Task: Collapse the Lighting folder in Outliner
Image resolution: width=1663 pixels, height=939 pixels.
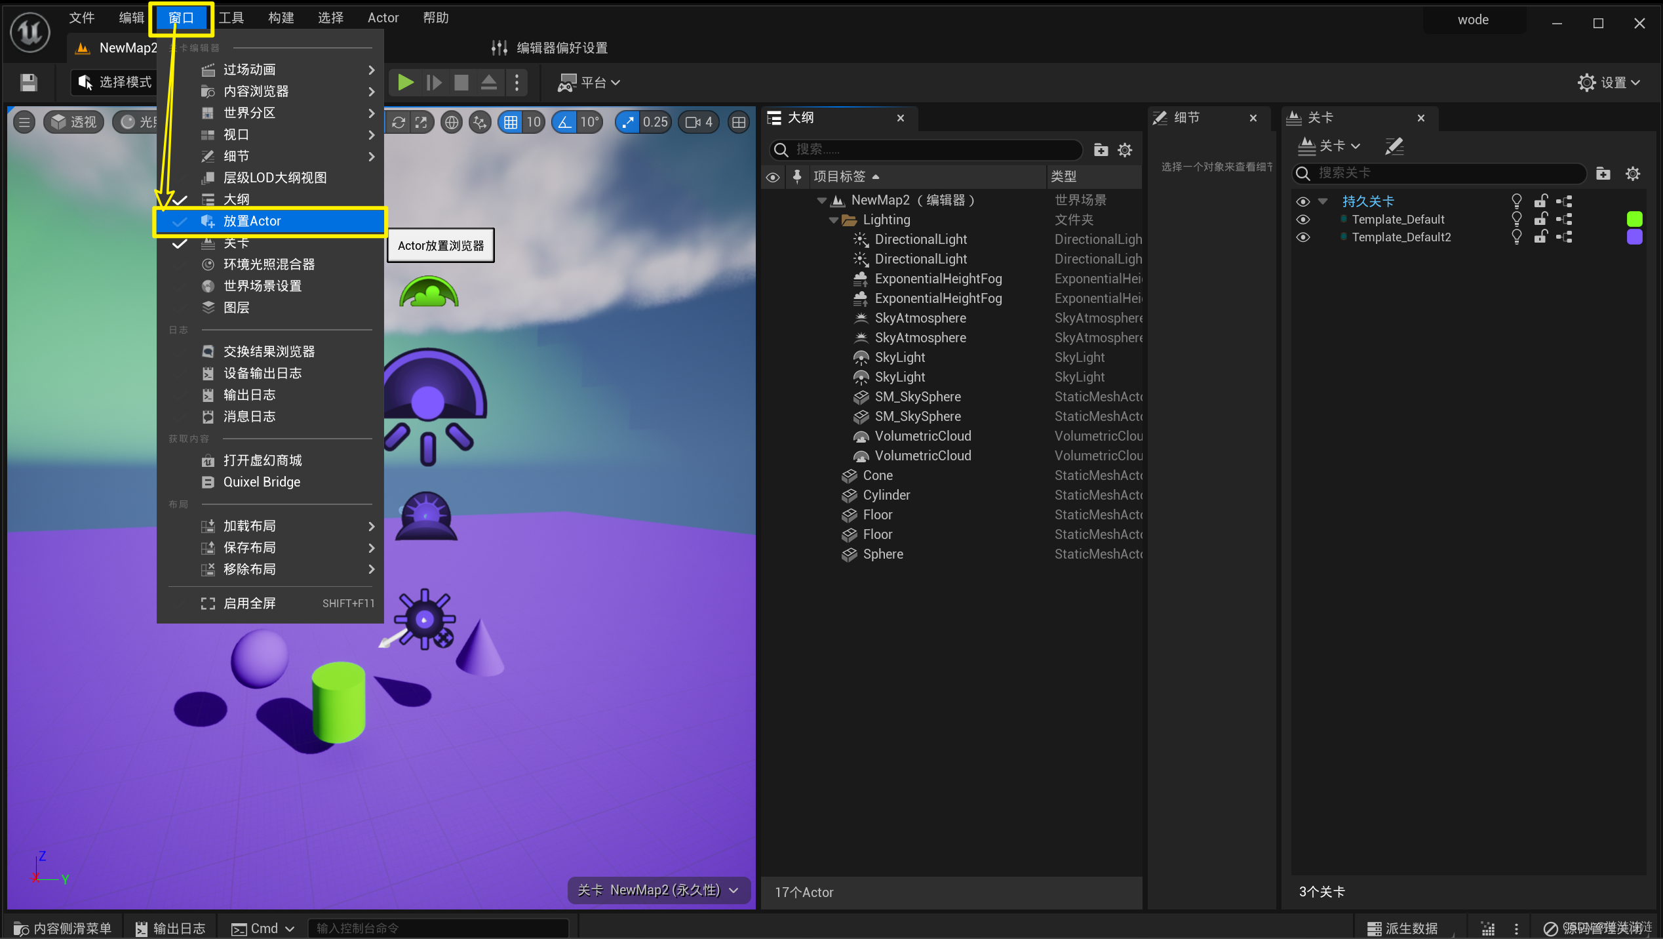Action: (x=833, y=220)
